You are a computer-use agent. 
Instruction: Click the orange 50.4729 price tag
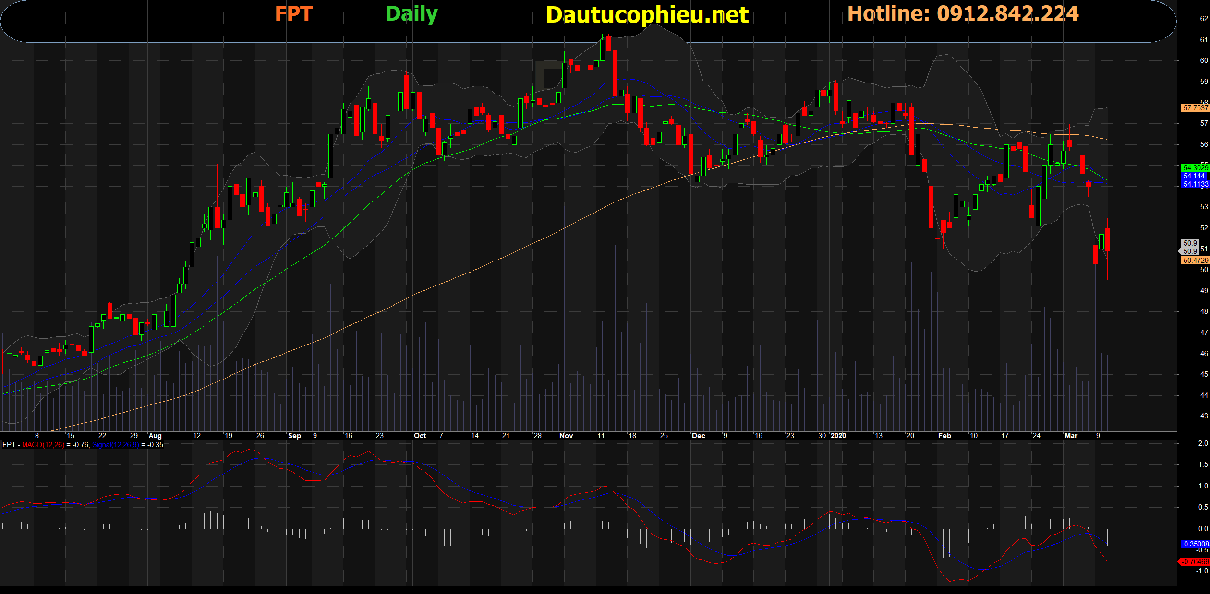coord(1195,261)
